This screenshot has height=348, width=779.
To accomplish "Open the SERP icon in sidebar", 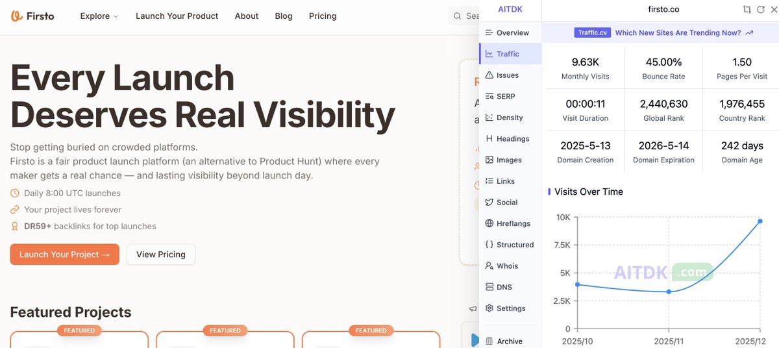I will pyautogui.click(x=489, y=96).
